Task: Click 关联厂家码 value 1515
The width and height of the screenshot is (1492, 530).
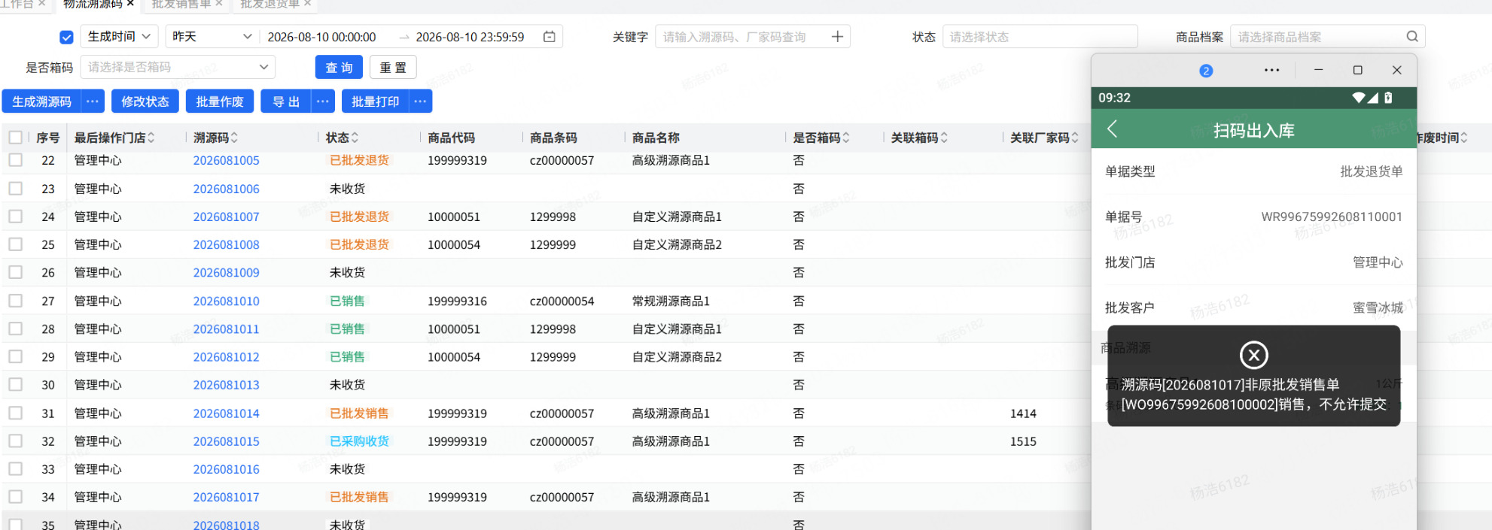Action: coord(1023,441)
